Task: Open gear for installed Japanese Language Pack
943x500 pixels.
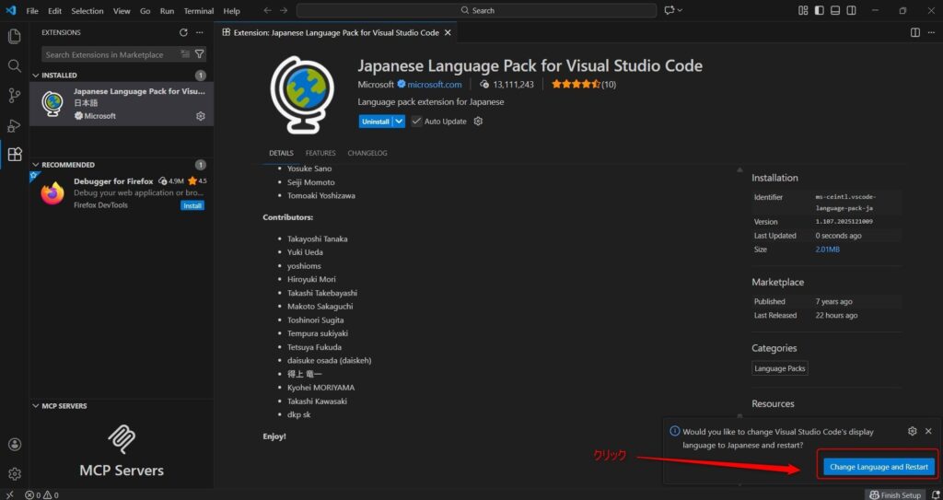Action: tap(201, 116)
